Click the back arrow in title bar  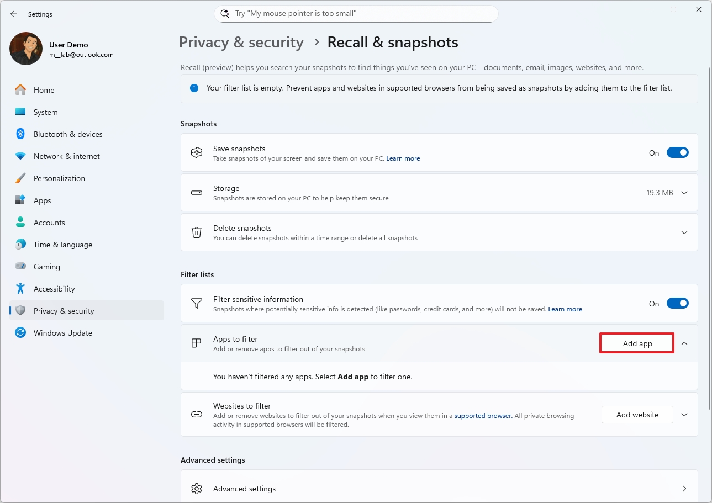click(x=14, y=14)
